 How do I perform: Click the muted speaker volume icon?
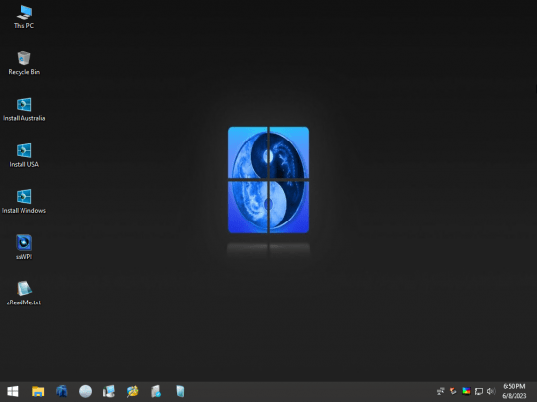[491, 391]
